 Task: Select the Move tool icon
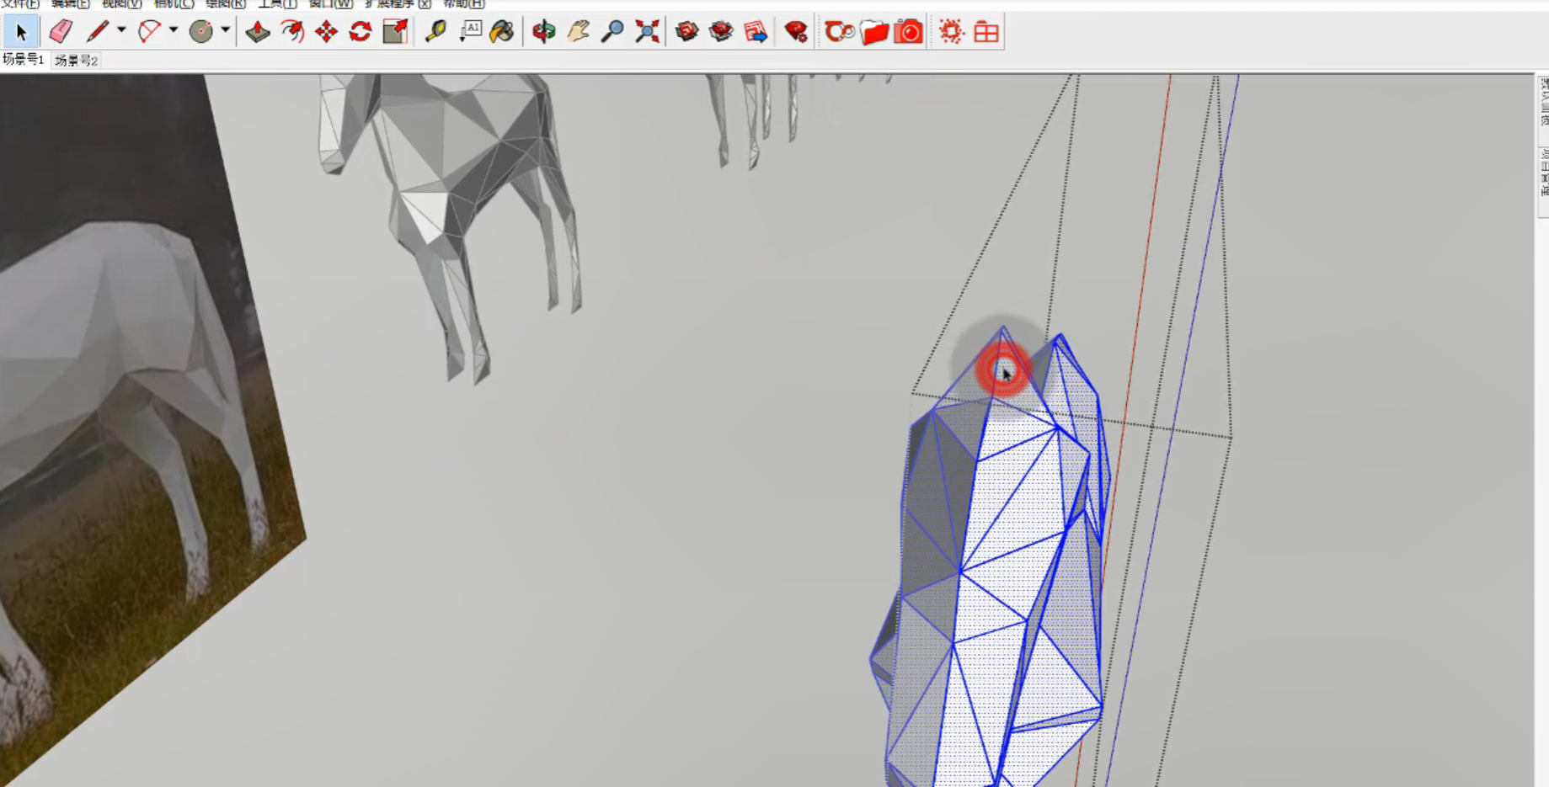[x=326, y=32]
